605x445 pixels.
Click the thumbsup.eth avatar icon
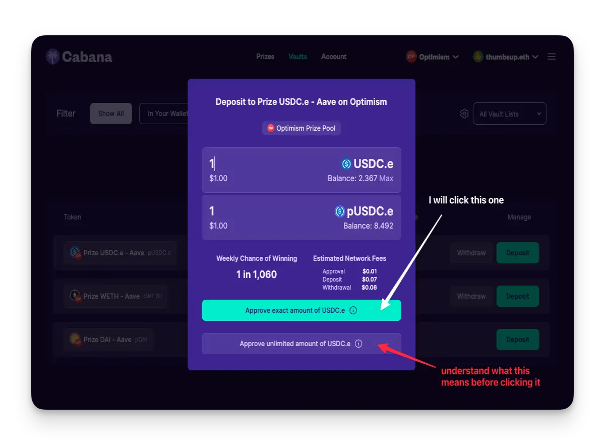(x=478, y=57)
